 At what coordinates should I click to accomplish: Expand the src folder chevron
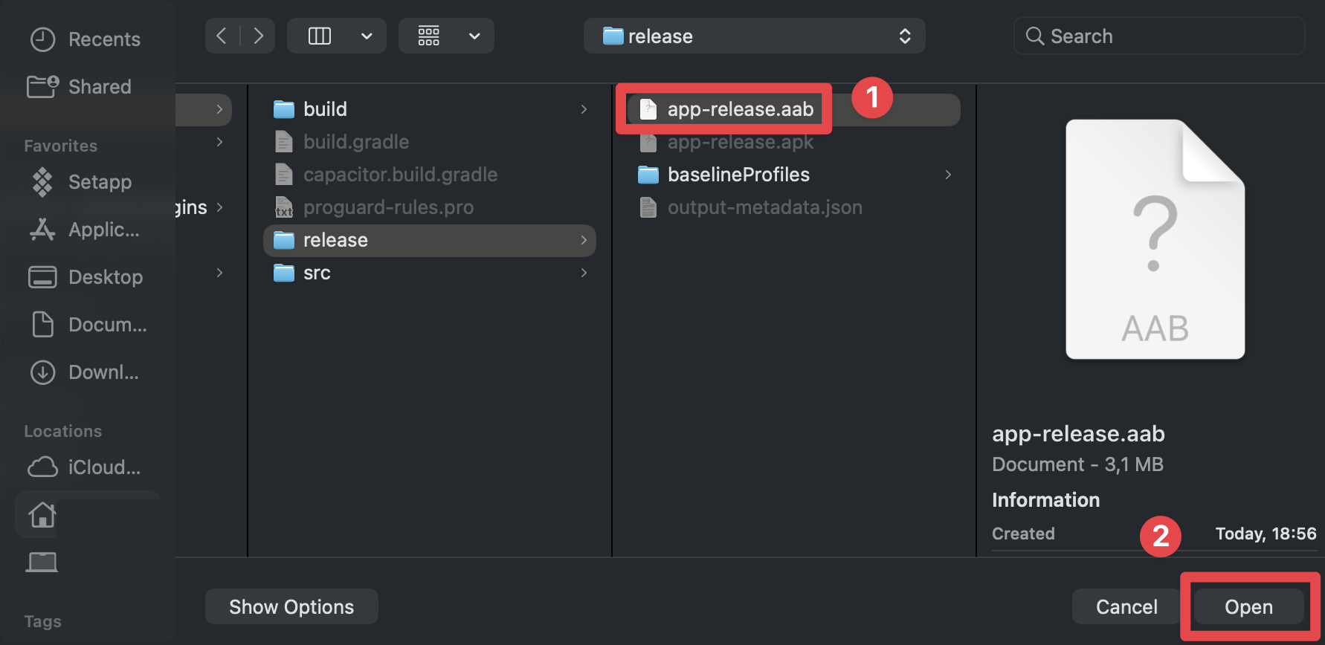[x=584, y=273]
